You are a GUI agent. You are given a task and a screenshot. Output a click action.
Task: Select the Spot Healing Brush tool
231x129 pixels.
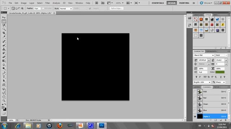4,42
